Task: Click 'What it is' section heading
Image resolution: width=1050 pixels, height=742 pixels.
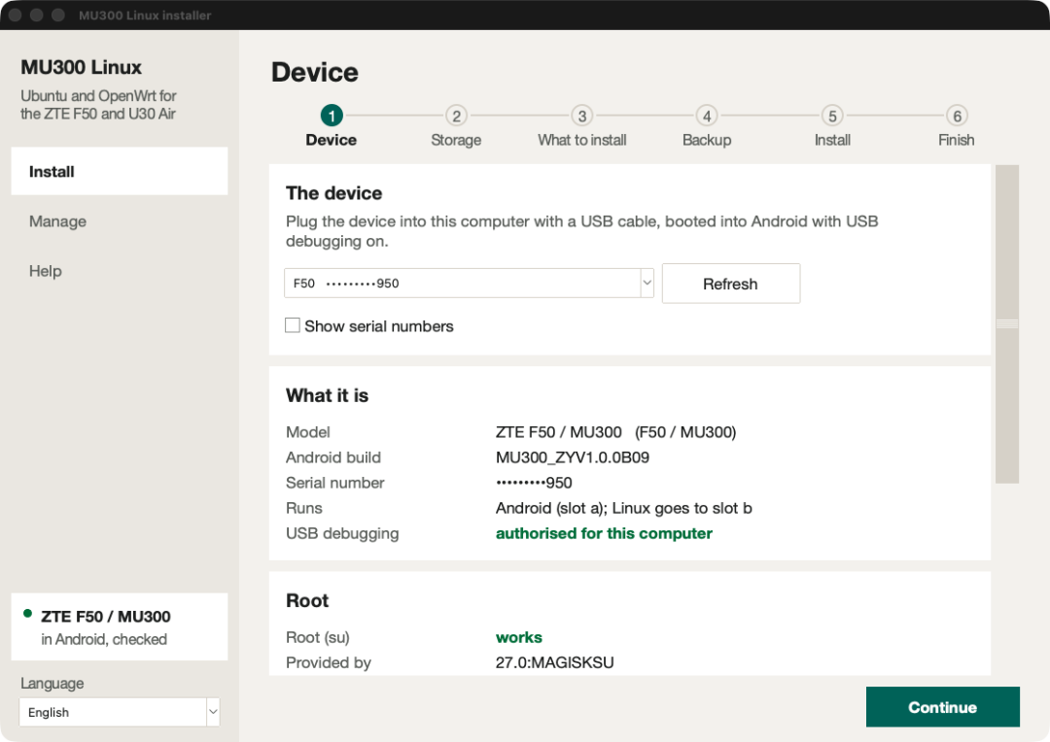Action: [327, 395]
